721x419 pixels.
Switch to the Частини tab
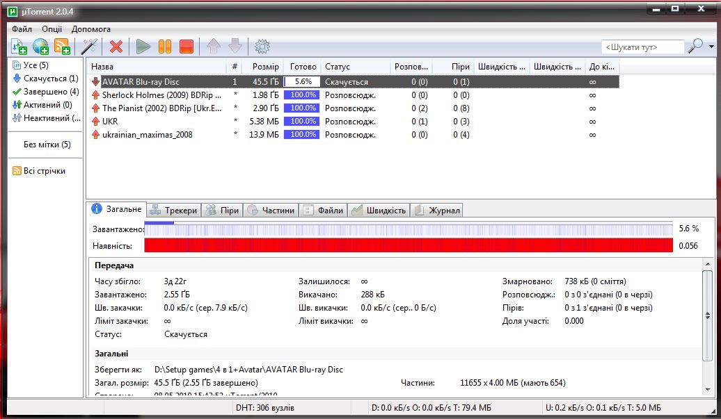271,210
